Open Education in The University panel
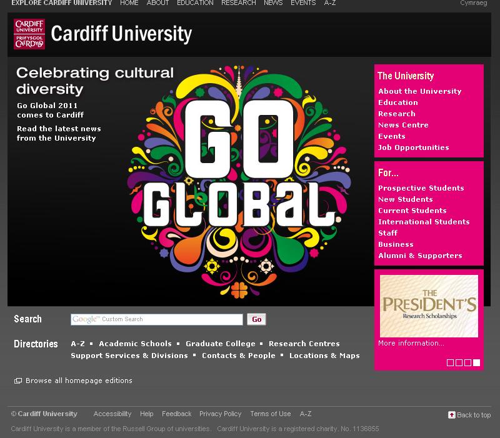The width and height of the screenshot is (500, 438). pyautogui.click(x=398, y=102)
